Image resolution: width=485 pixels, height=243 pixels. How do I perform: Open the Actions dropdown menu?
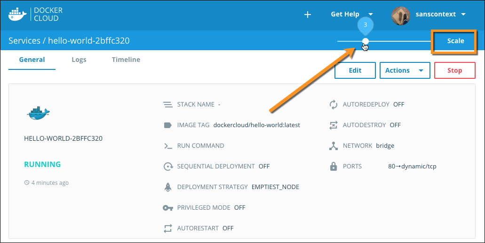405,70
